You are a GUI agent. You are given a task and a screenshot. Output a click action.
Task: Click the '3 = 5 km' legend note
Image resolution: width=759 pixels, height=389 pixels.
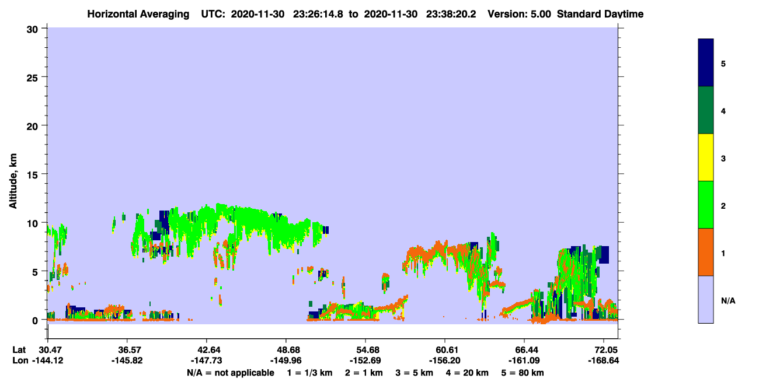[415, 373]
